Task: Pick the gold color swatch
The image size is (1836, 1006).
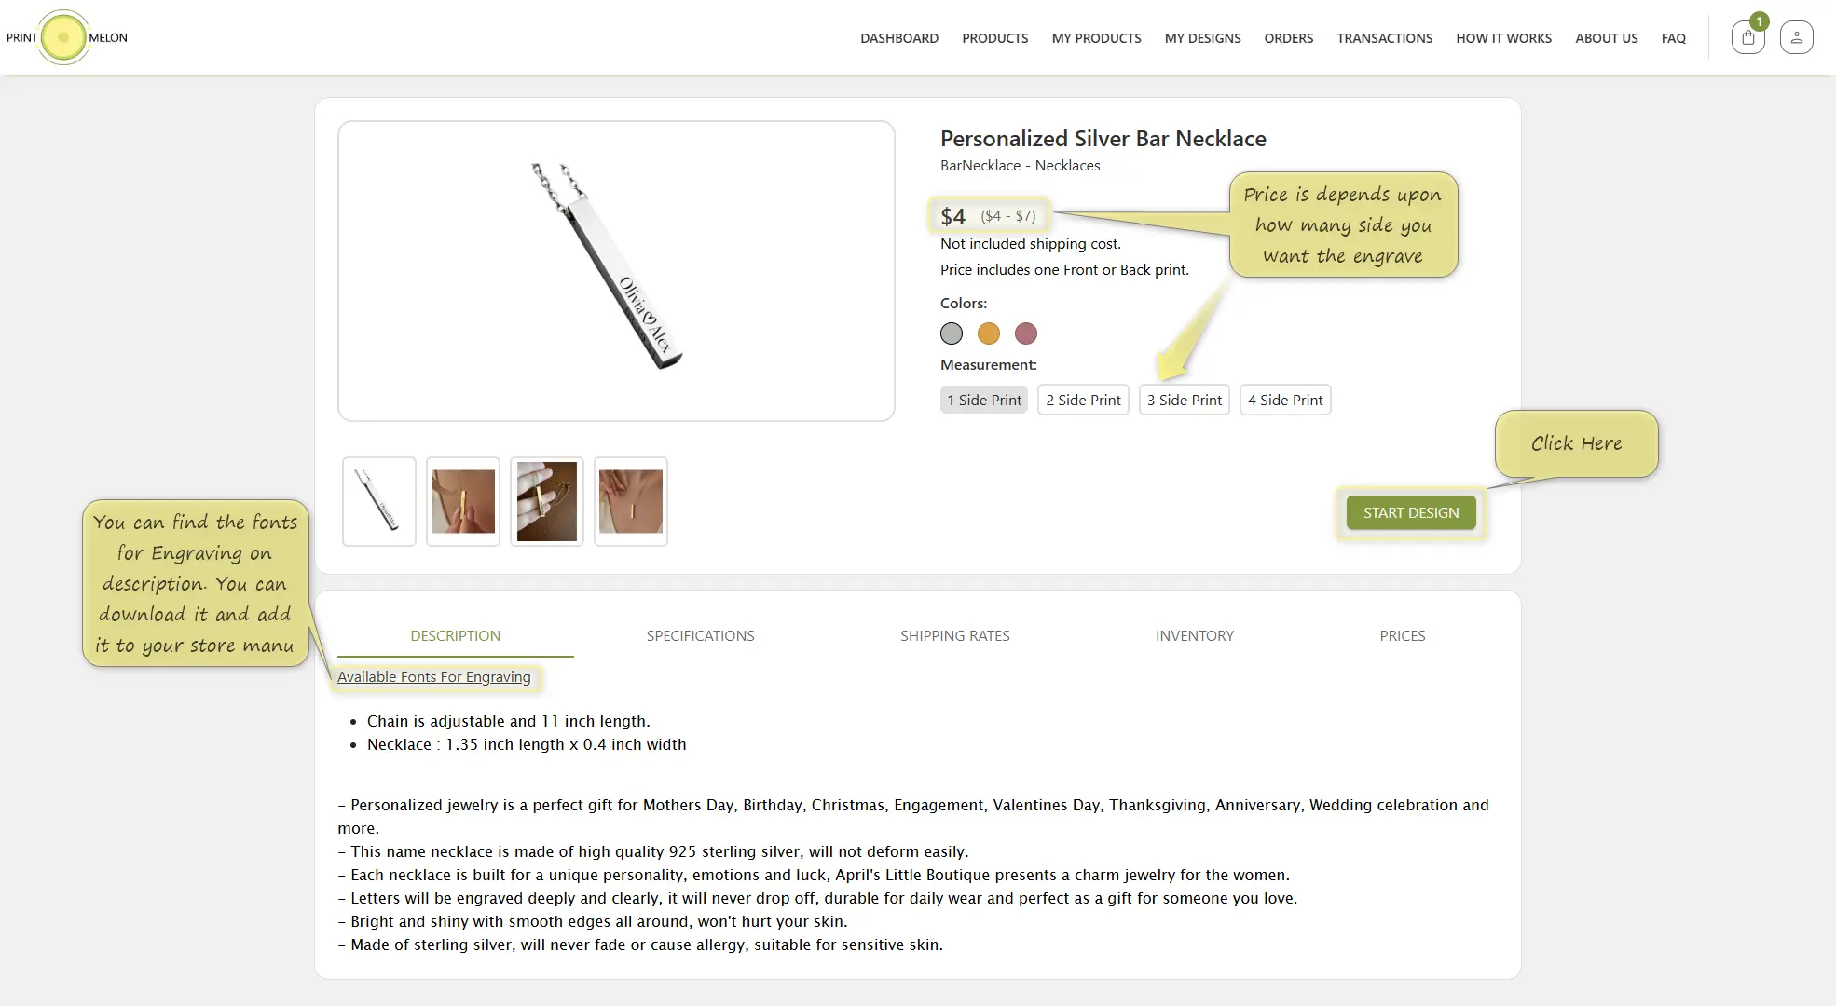Action: coord(989,333)
